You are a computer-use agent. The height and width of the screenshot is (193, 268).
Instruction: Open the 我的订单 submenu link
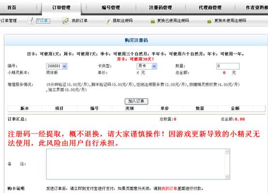coord(79,21)
